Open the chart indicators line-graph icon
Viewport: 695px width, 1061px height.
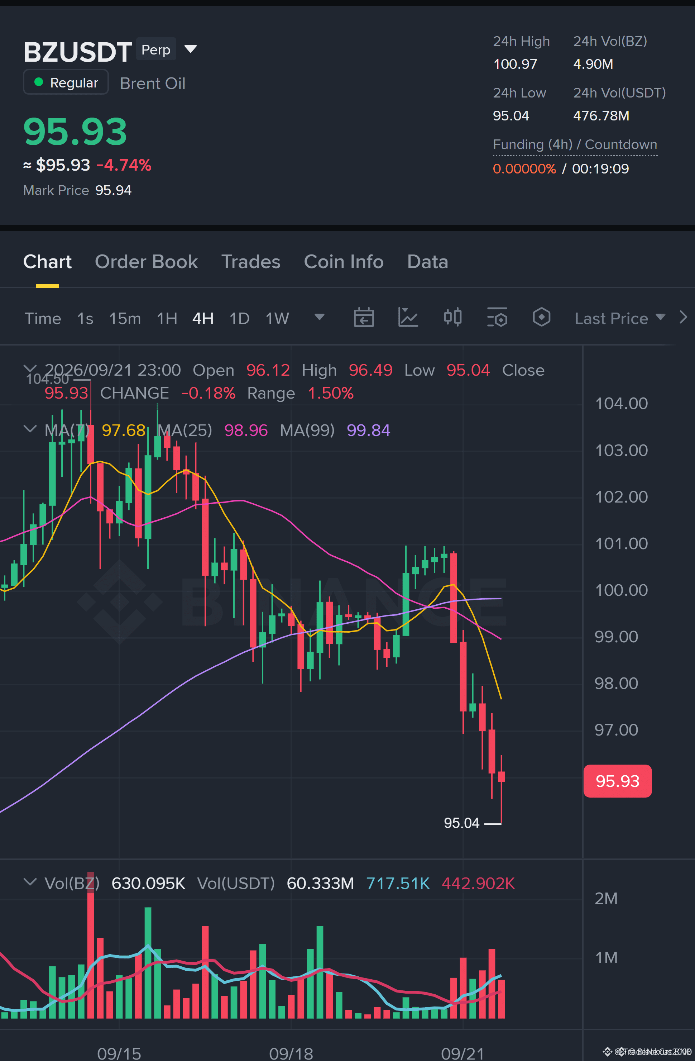(408, 318)
